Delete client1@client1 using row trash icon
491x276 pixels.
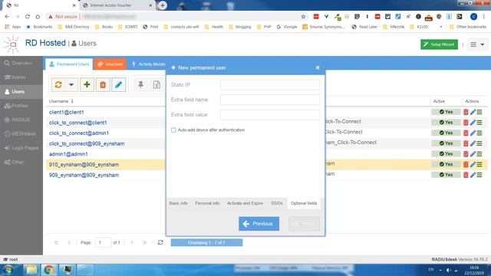(x=466, y=112)
